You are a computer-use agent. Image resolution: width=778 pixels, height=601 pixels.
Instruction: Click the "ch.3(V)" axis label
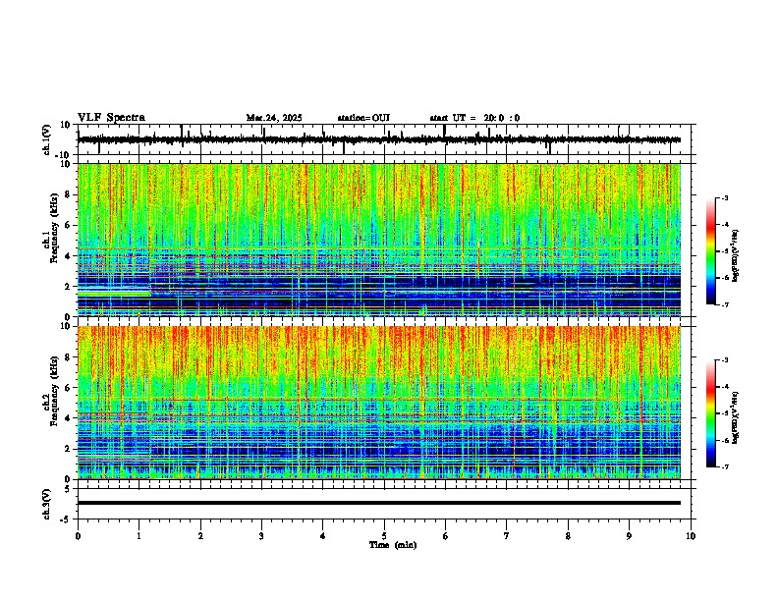47,504
